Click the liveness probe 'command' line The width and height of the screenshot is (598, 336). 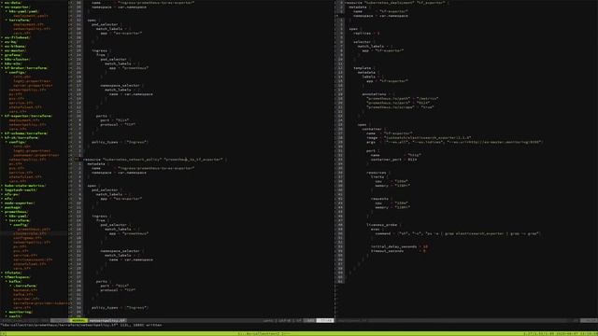click(458, 233)
